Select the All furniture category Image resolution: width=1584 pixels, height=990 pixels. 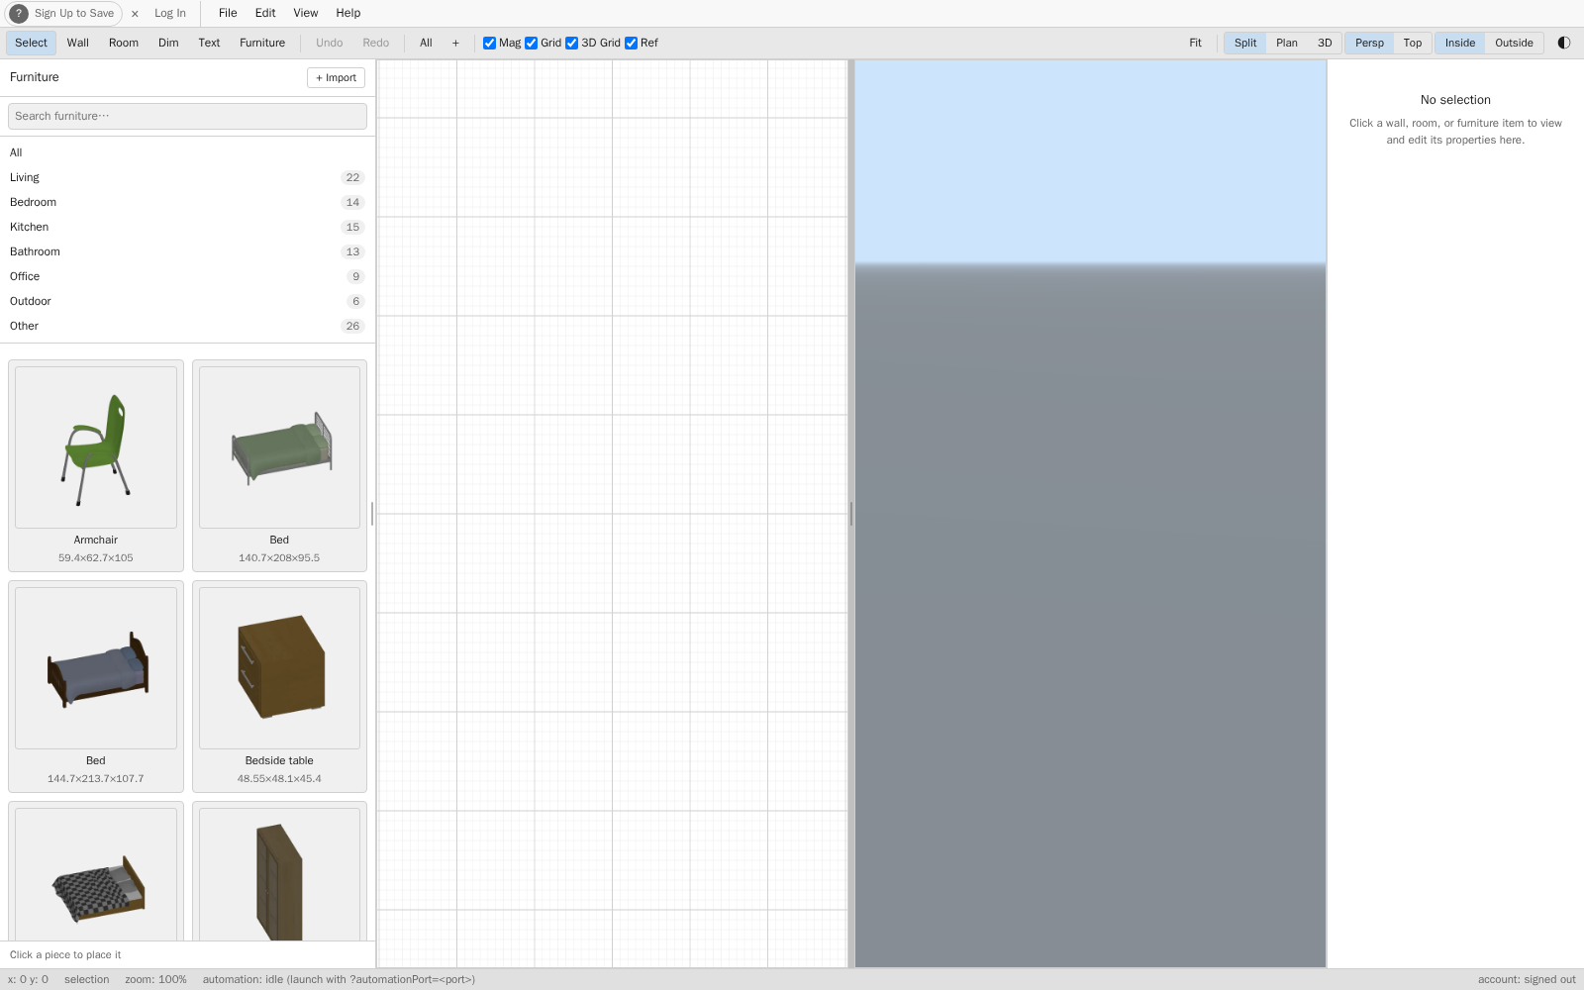[187, 152]
